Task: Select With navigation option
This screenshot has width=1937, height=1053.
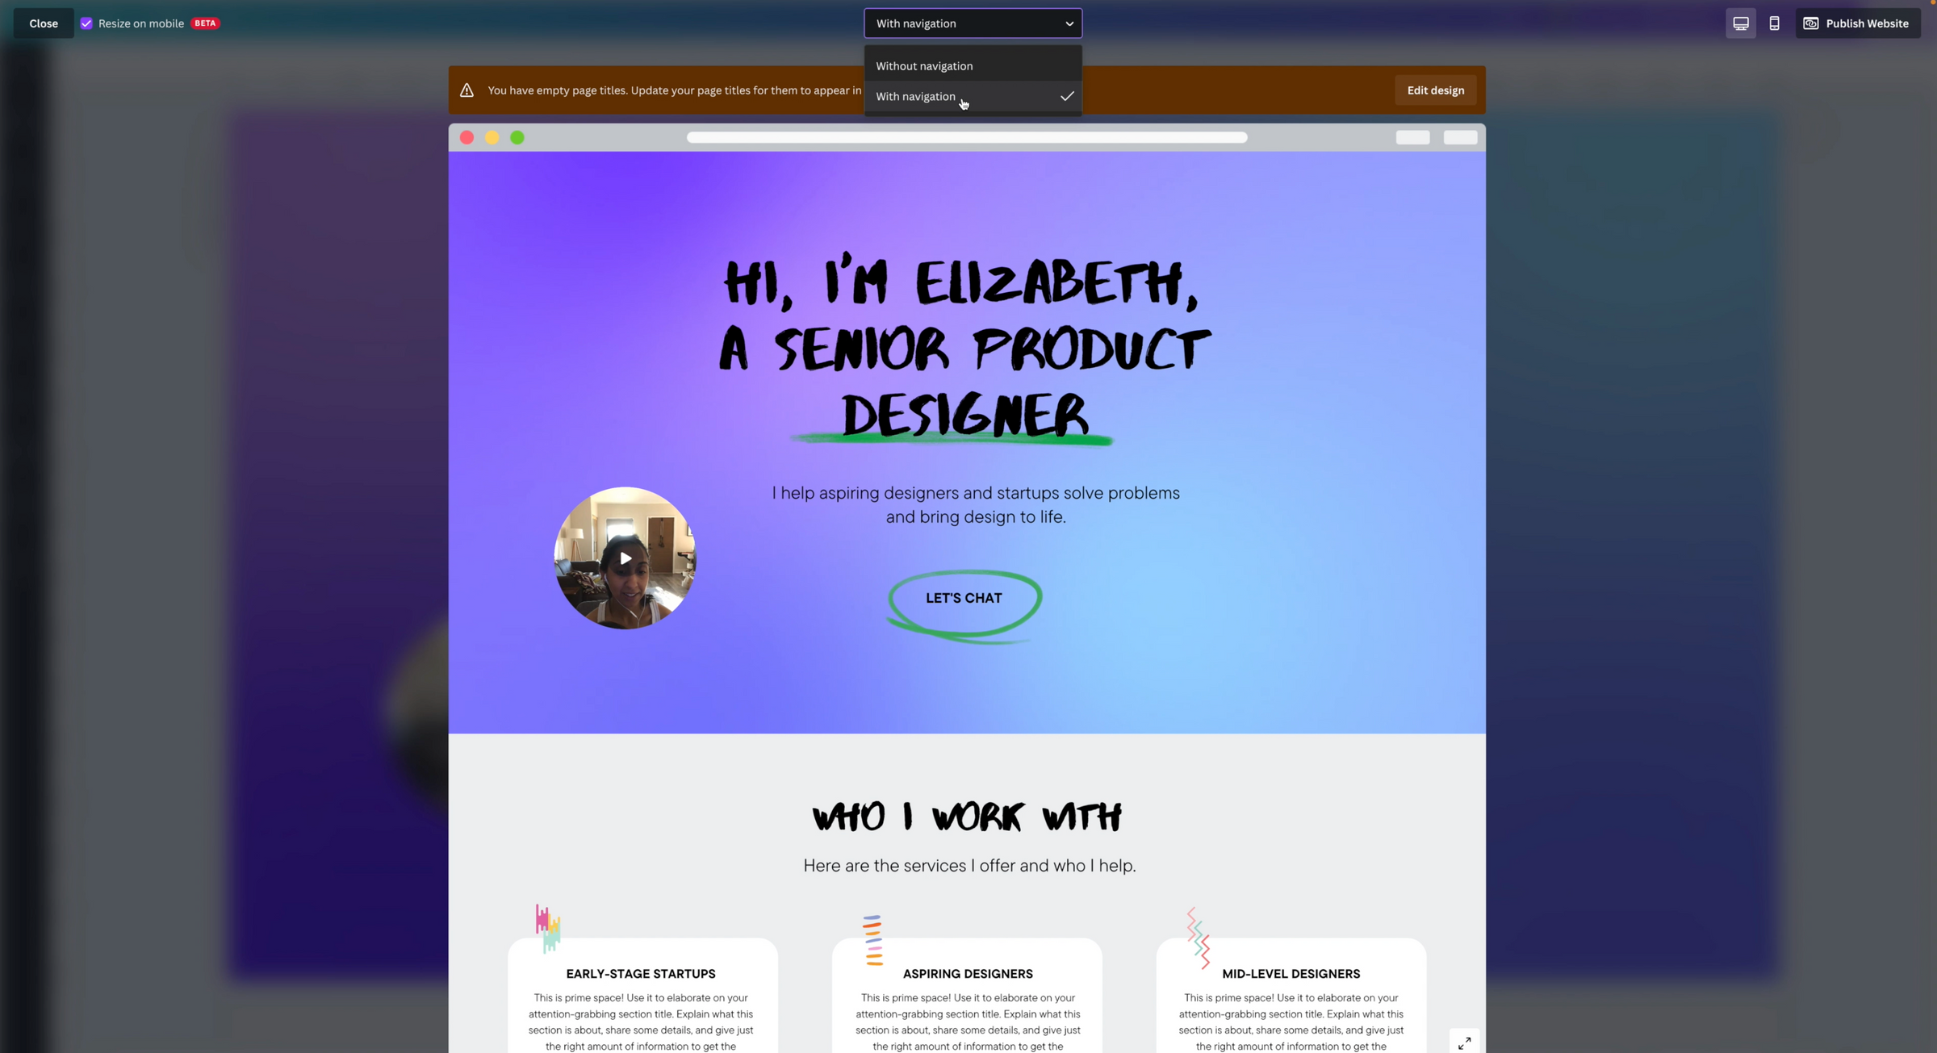Action: coord(964,94)
